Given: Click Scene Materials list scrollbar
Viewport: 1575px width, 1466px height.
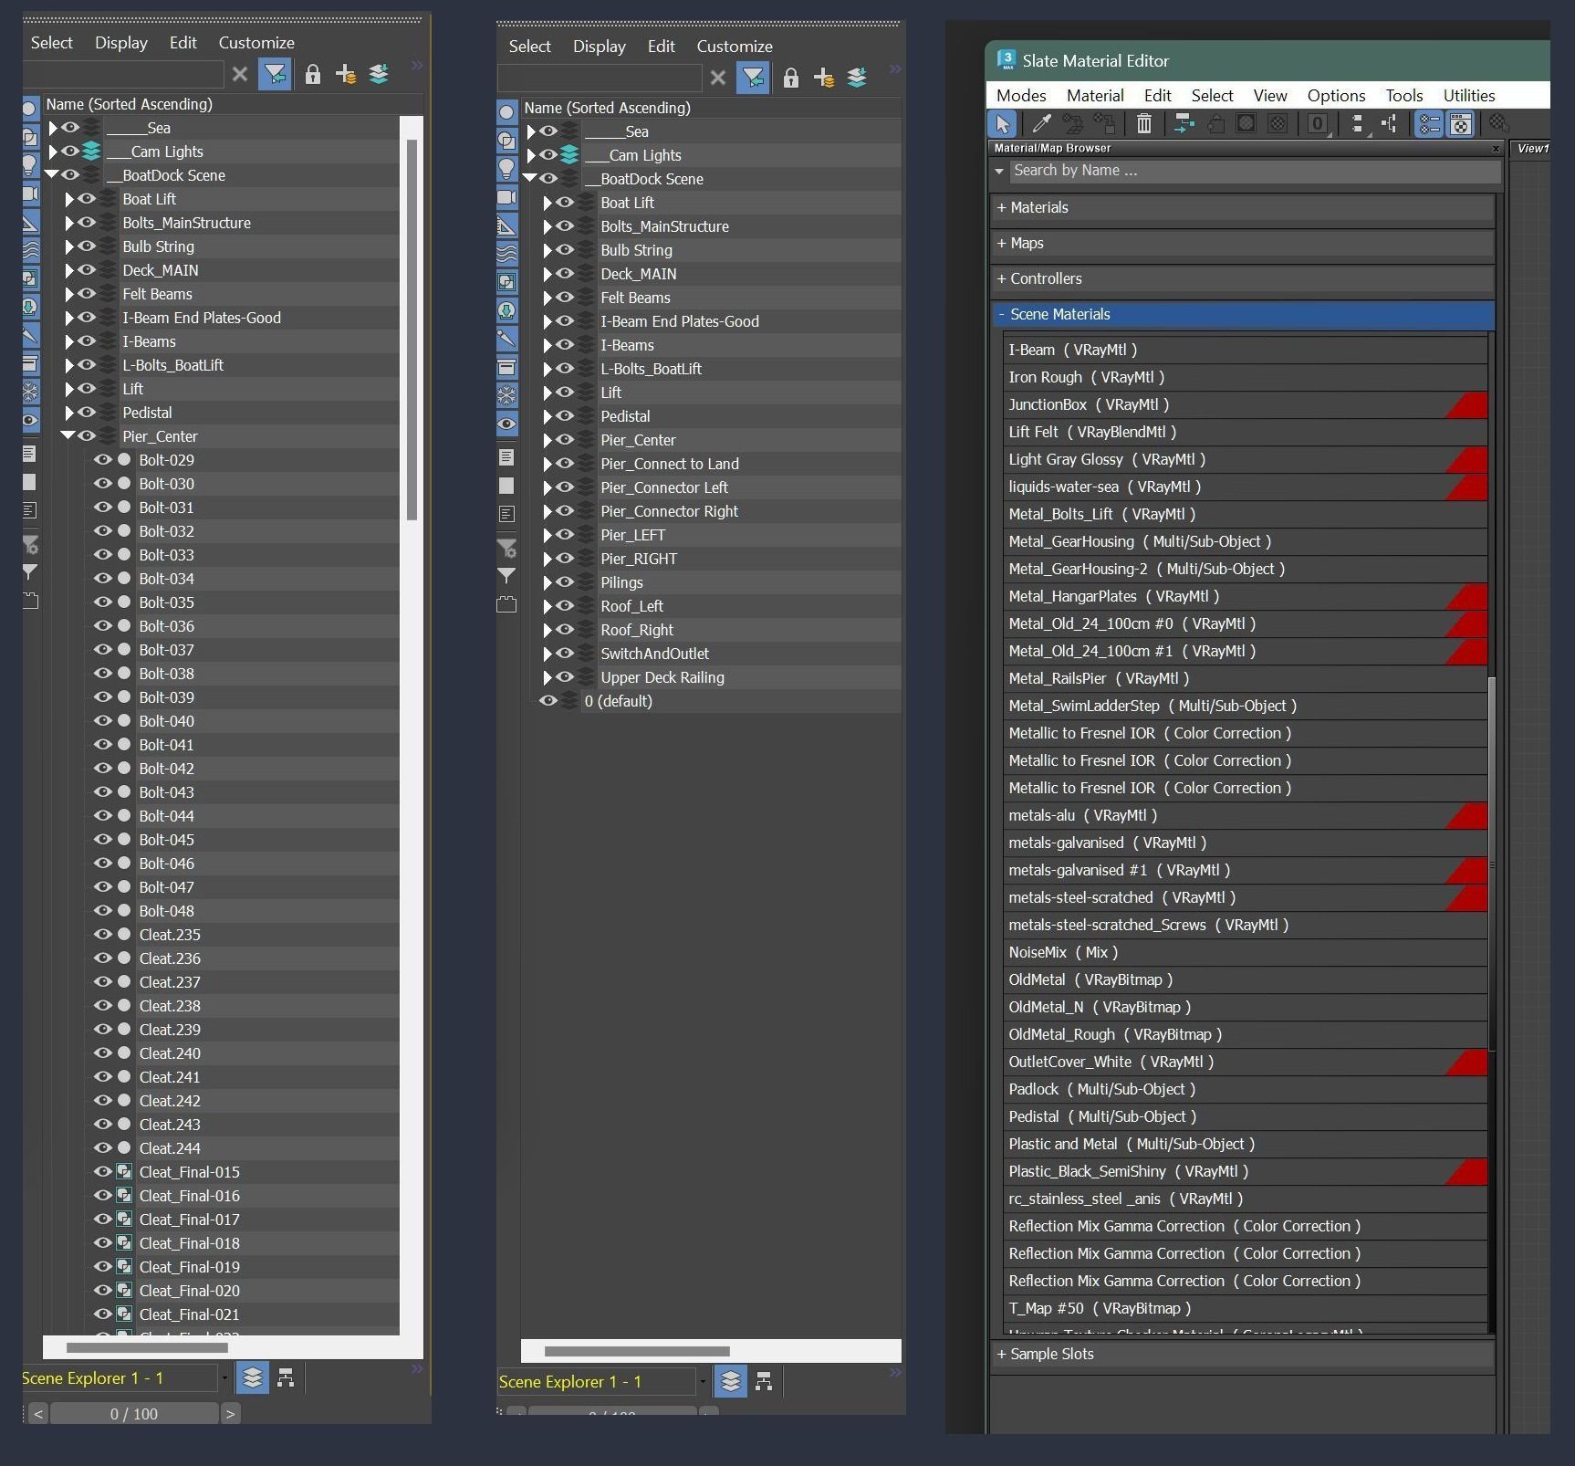Looking at the screenshot, I should click(x=1493, y=864).
